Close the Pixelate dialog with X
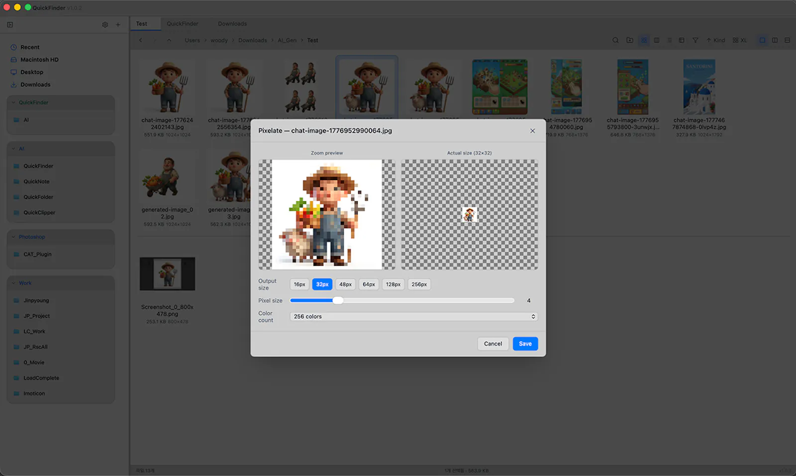 pyautogui.click(x=532, y=131)
